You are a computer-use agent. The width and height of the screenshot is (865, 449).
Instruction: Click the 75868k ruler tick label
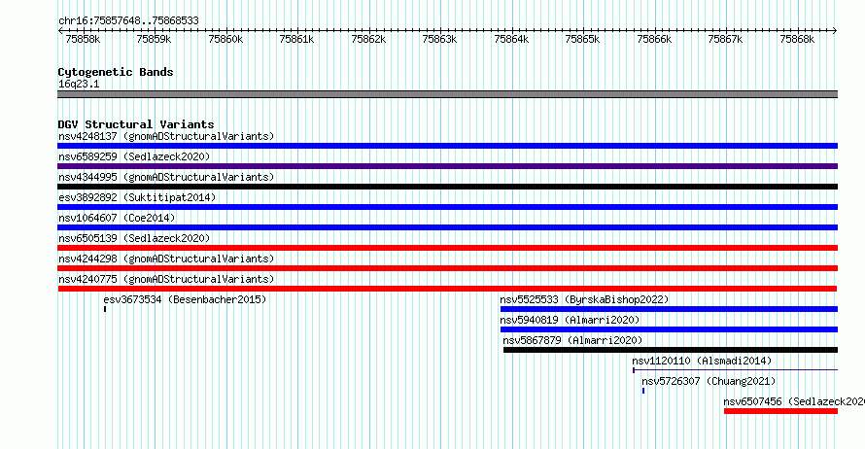coord(797,39)
